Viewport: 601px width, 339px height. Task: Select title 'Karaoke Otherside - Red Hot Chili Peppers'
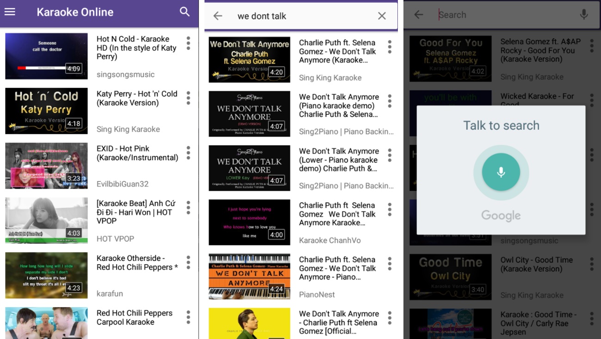pyautogui.click(x=137, y=262)
